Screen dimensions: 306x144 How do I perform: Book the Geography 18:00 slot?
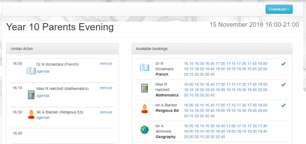point(189,131)
